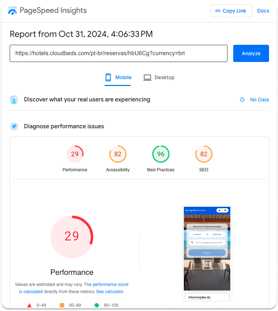
Task: Select the Best Practices score gauge 96
Action: point(161,154)
